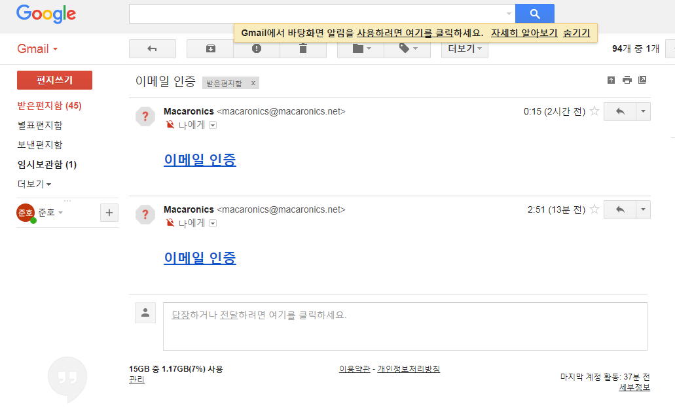Click first sender's question-mark avatar
This screenshot has width=675, height=407.
[145, 116]
